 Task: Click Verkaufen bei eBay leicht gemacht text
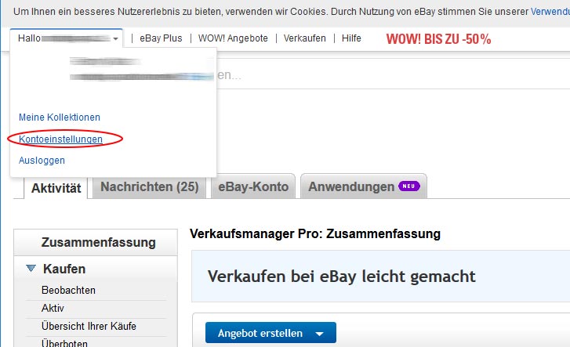(x=341, y=277)
